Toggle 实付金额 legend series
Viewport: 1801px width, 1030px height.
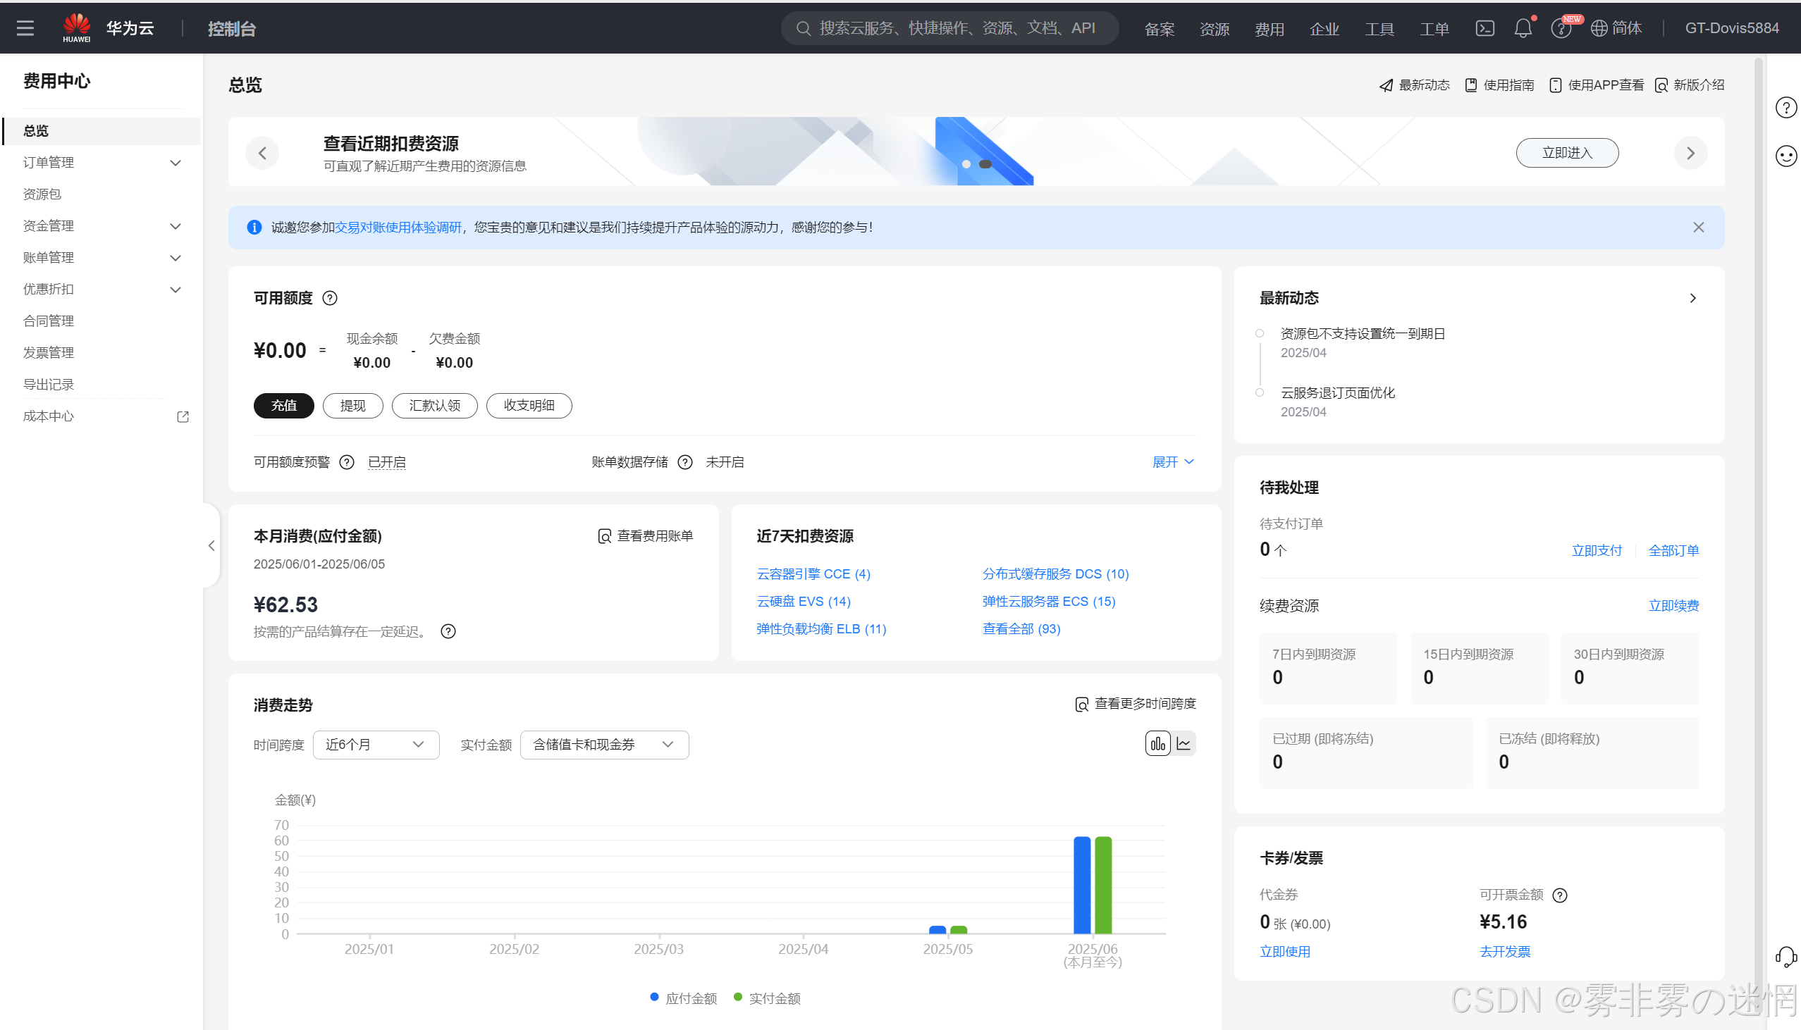click(767, 998)
